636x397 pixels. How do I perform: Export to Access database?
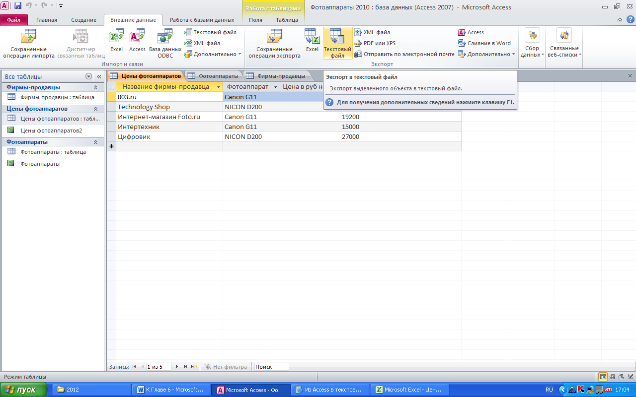pos(471,32)
